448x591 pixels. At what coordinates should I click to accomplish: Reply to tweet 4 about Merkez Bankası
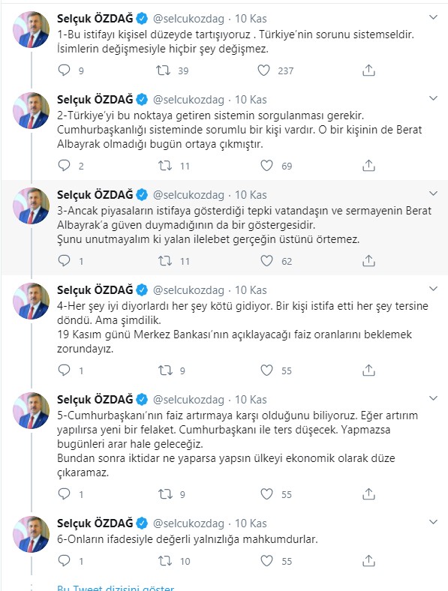coord(64,370)
